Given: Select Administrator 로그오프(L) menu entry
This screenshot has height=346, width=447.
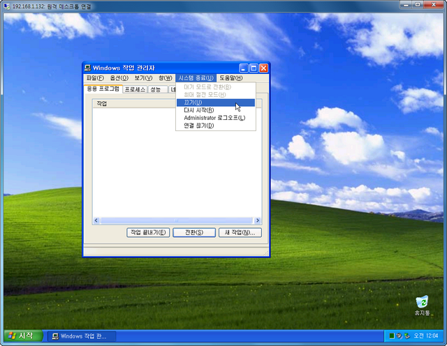Looking at the screenshot, I should 216,118.
